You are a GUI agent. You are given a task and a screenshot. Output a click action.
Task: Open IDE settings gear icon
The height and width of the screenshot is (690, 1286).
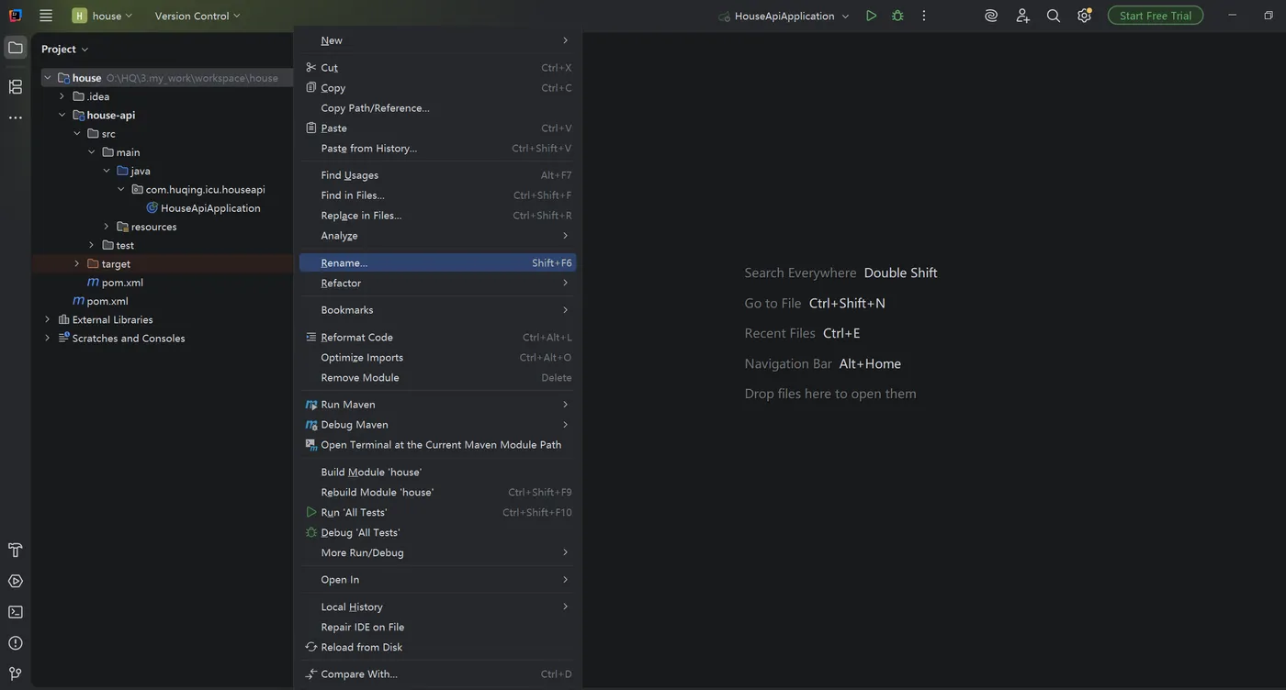(x=1085, y=16)
